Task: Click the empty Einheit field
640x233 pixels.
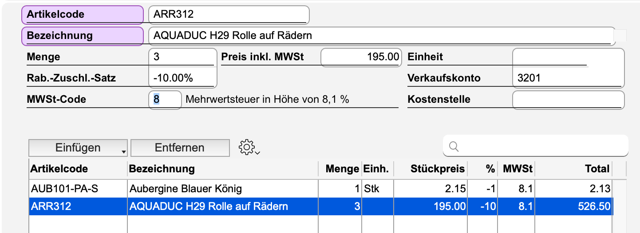Action: click(567, 57)
